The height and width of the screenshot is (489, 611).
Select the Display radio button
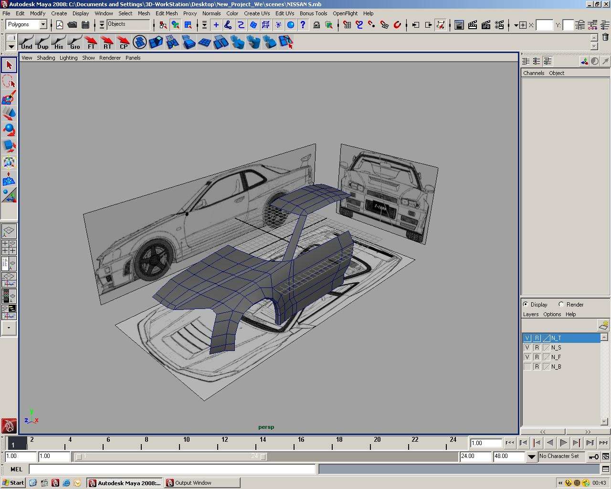pyautogui.click(x=526, y=304)
